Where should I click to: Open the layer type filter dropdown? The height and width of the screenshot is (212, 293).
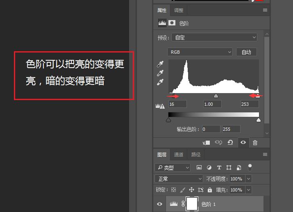[173, 167]
